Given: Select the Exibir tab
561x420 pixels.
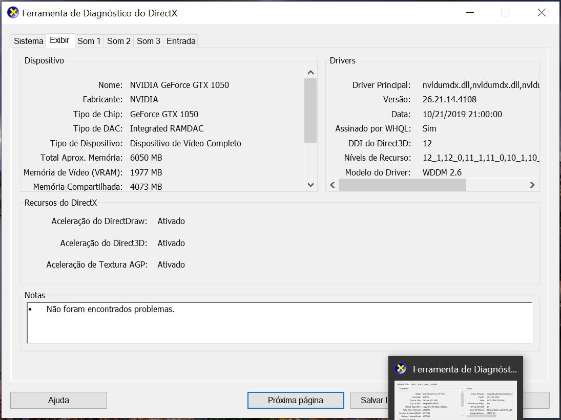Looking at the screenshot, I should coord(59,40).
